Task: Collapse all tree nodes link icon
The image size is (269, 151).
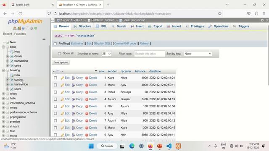Action: 44,39
